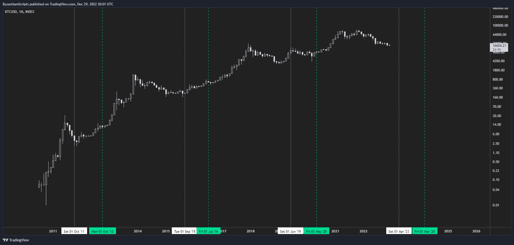Click the green 'Fri 01 May '20' marker
Viewport: 514px width, 245px height.
pos(317,231)
